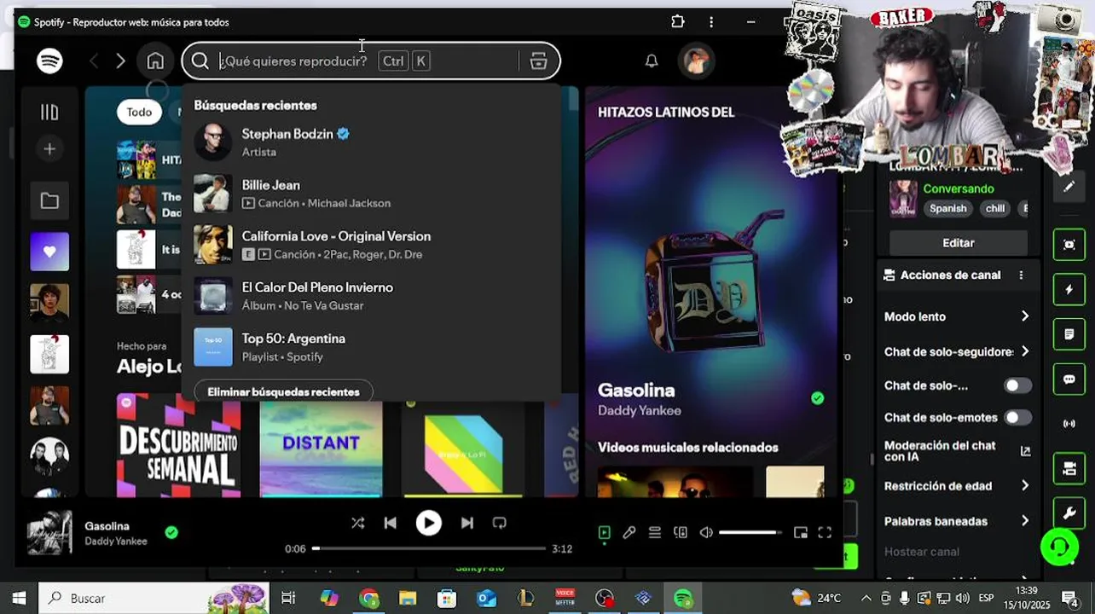Click the chat bubble icon in right sidebar
This screenshot has width=1095, height=614.
[1069, 379]
